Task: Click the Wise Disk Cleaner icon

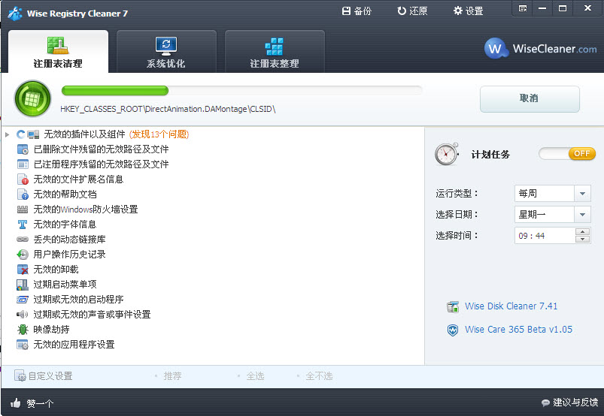Action: click(x=452, y=306)
